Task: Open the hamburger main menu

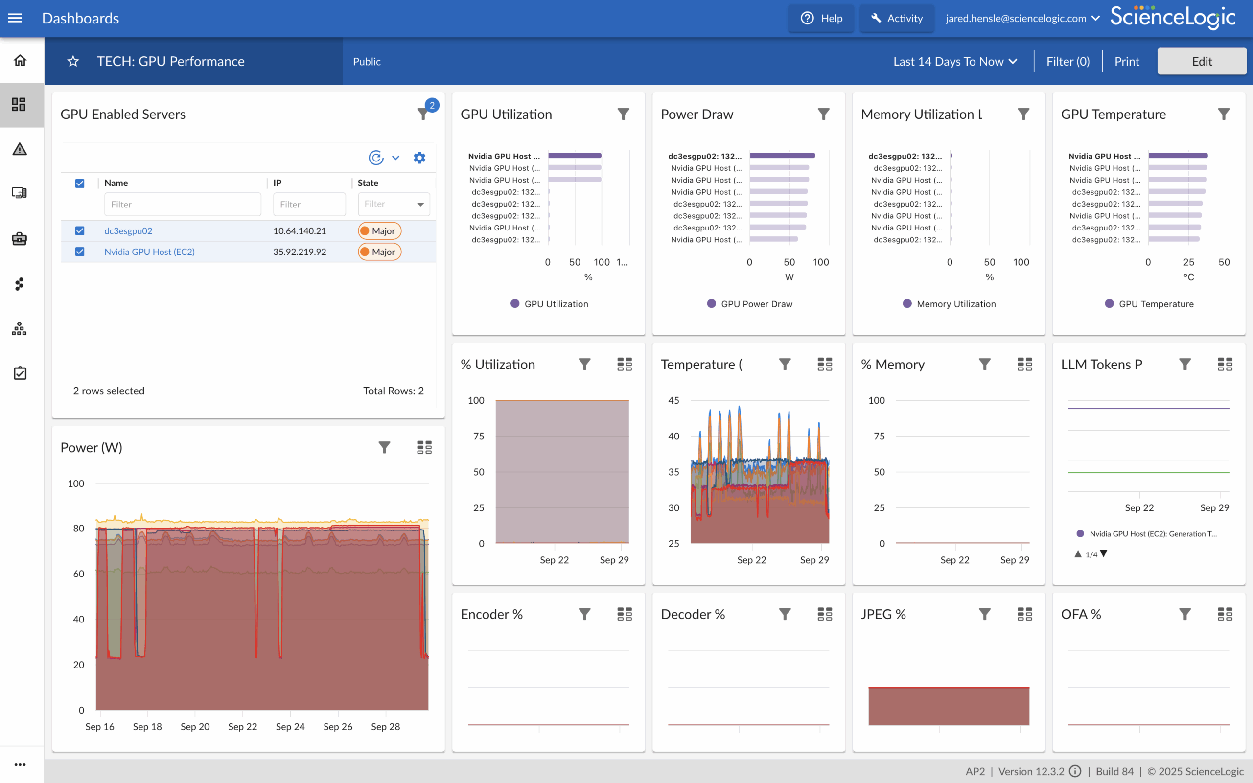Action: pos(15,18)
